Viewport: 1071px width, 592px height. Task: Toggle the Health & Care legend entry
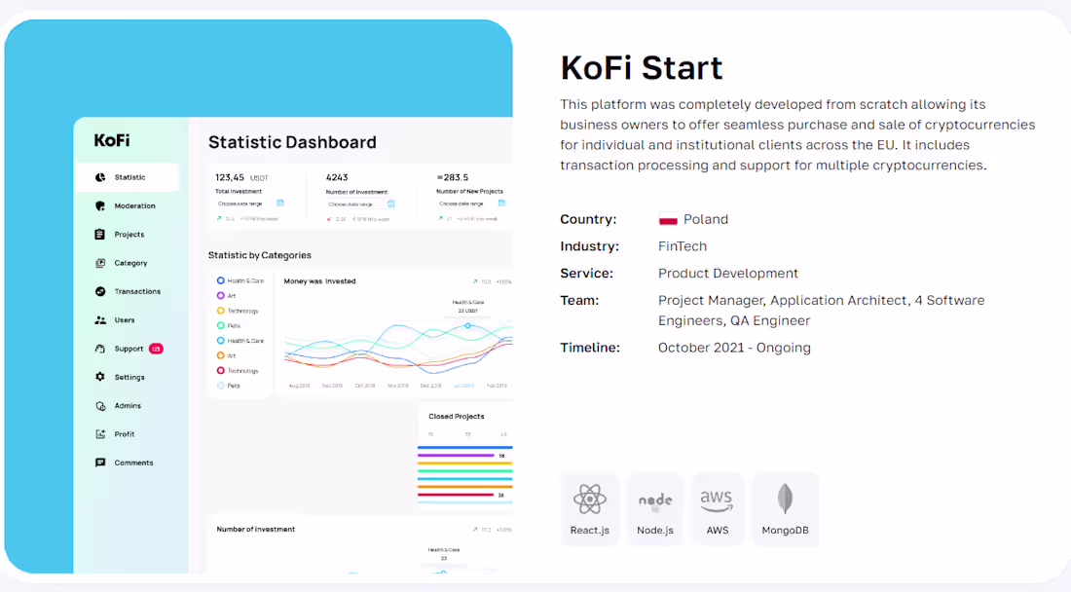click(x=219, y=280)
